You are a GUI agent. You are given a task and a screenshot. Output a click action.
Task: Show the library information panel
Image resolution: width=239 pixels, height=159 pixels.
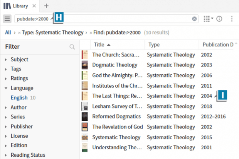(219, 19)
